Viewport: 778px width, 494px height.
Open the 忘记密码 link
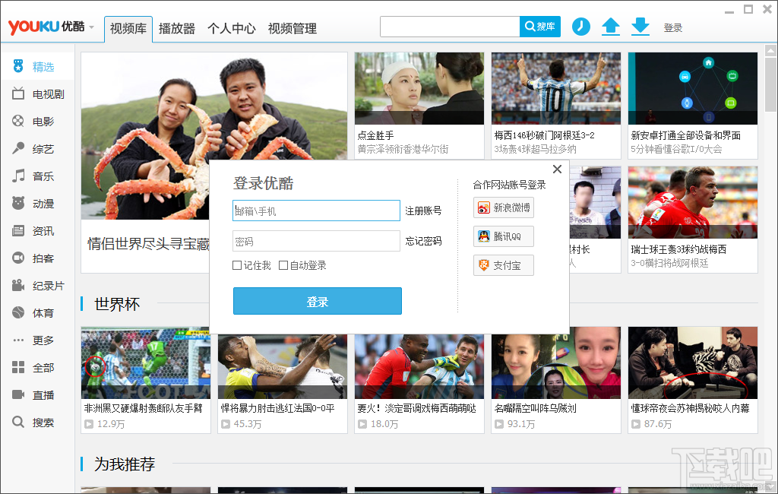click(x=423, y=241)
